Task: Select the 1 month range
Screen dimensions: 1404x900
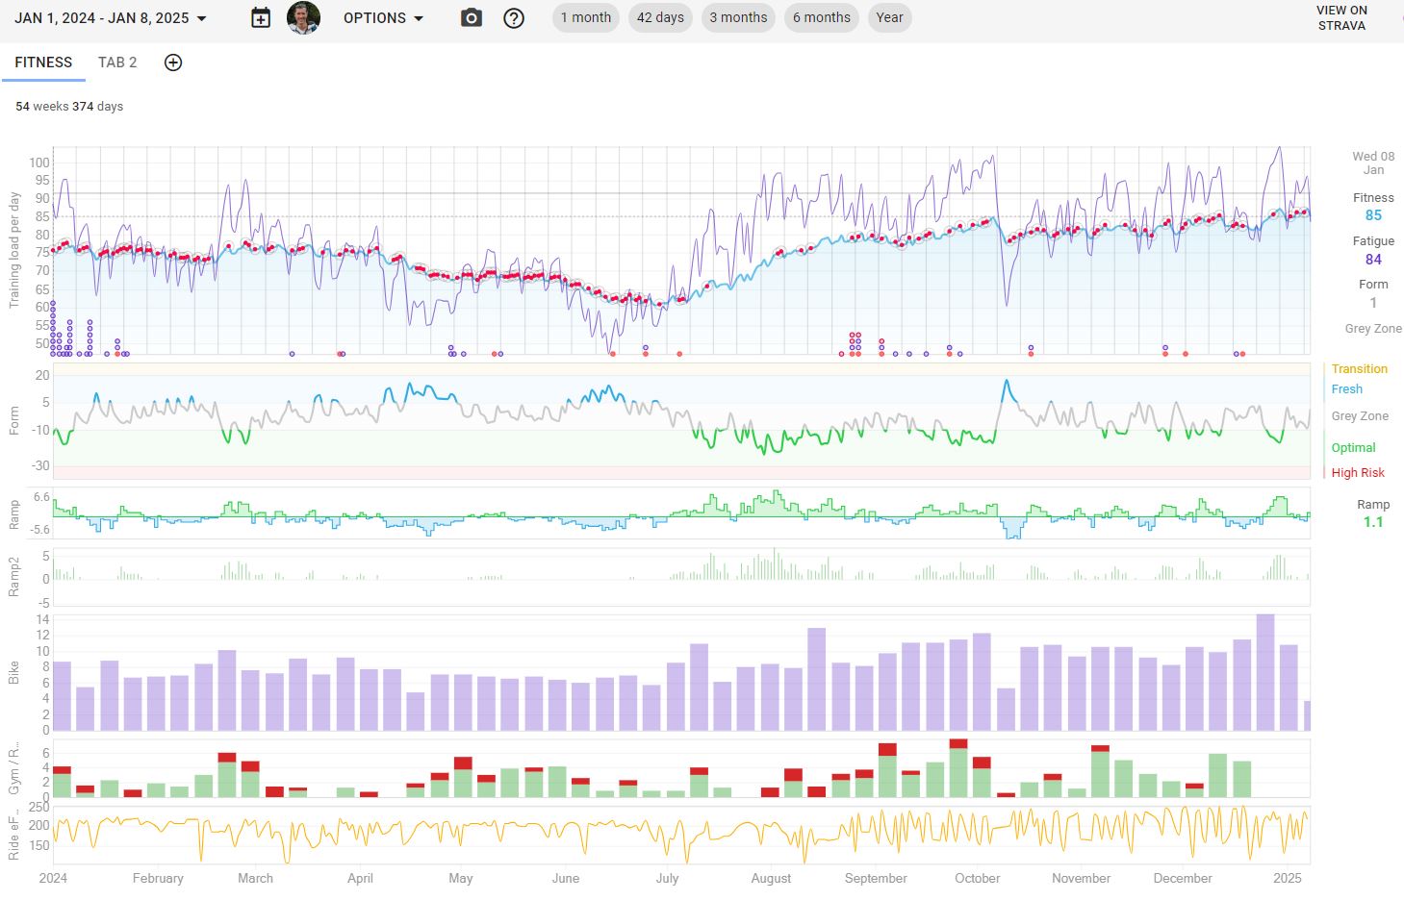Action: pos(585,17)
